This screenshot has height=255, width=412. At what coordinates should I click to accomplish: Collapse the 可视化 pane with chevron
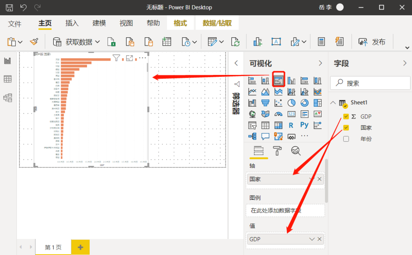point(320,63)
